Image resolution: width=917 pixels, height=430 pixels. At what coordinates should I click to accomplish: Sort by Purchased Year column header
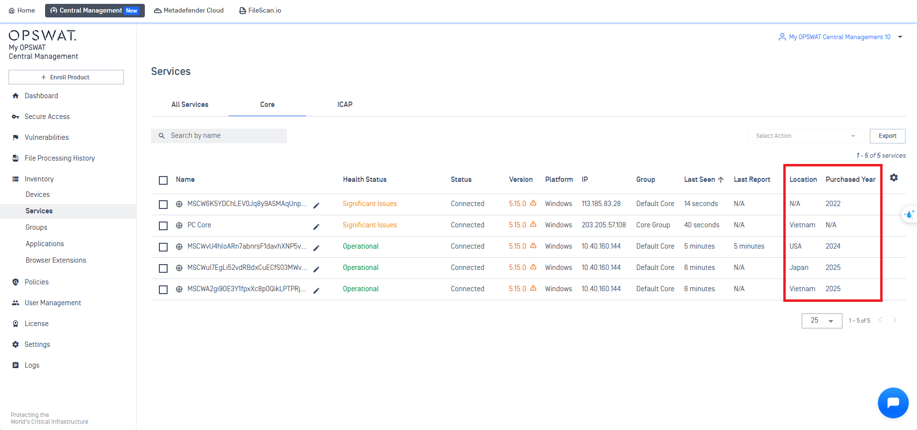click(x=851, y=179)
